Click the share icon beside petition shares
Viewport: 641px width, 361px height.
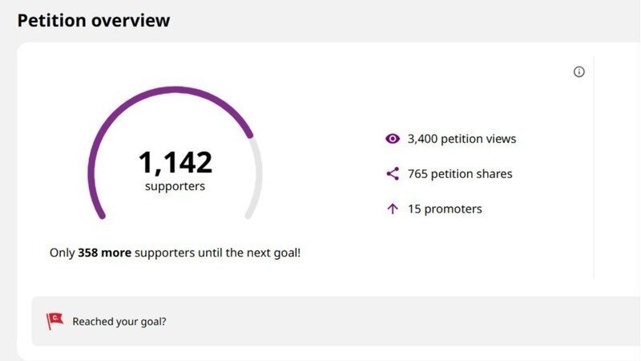click(392, 173)
